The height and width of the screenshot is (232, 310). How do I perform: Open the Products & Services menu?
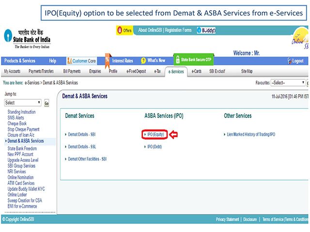click(x=20, y=61)
